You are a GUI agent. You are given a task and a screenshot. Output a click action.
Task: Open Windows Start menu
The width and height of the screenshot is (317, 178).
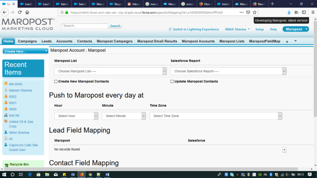pyautogui.click(x=4, y=174)
